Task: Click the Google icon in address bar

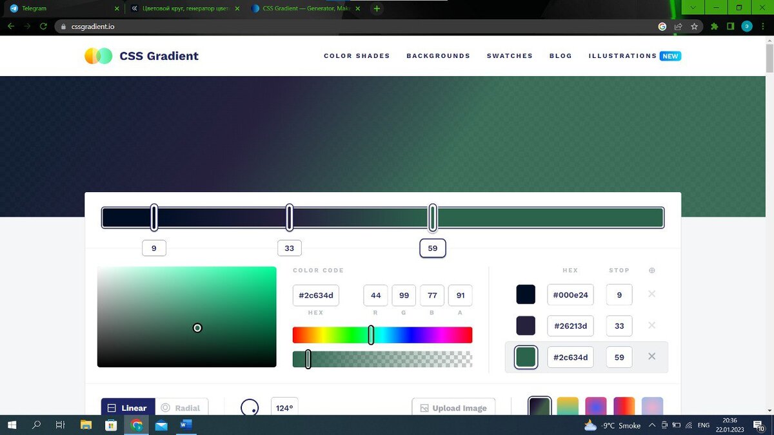Action: coord(662,26)
